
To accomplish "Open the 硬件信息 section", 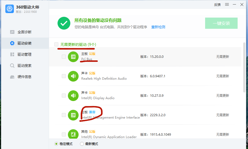I will [25, 77].
